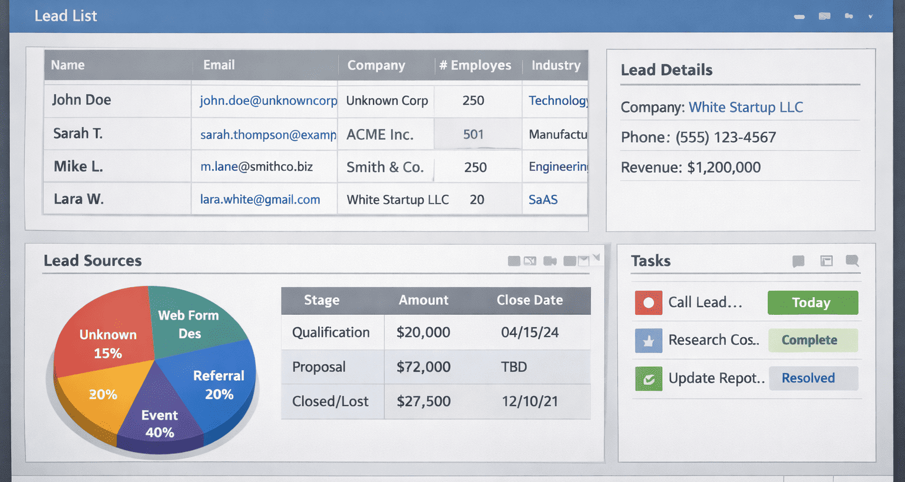
Task: Click the $72,000 amount cell
Action: click(424, 367)
